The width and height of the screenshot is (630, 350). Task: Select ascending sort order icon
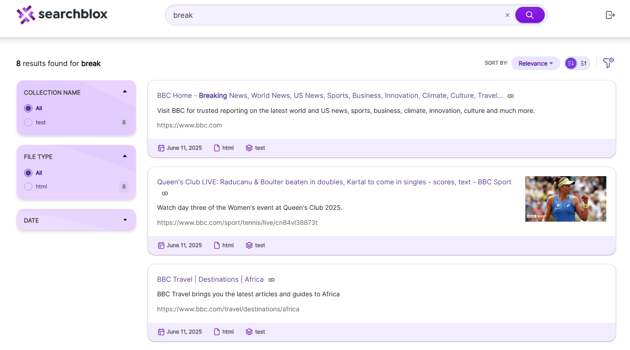pos(584,63)
